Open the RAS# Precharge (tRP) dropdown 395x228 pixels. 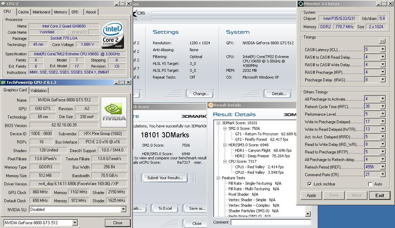pyautogui.click(x=383, y=72)
